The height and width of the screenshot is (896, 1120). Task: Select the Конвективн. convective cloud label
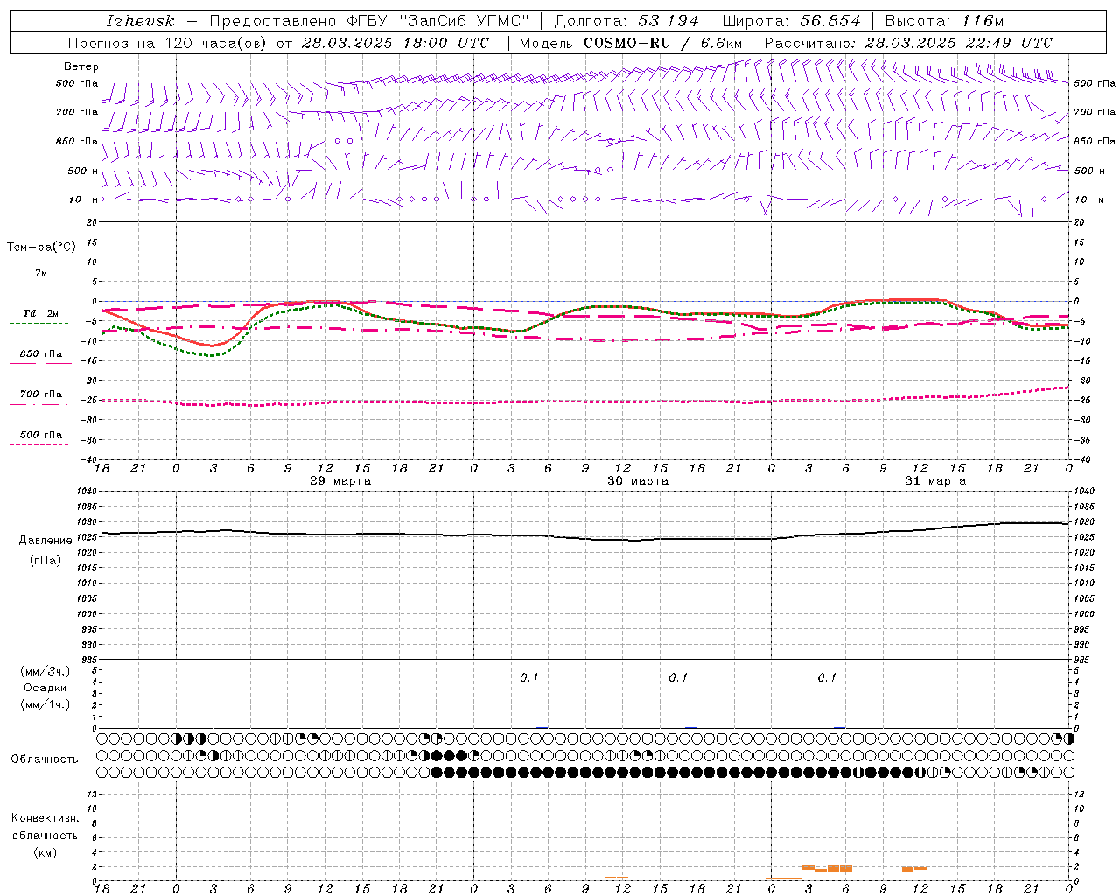coord(45,818)
